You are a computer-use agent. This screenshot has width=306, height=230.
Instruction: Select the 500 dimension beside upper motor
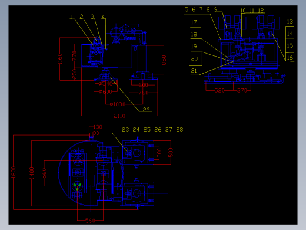(x=171, y=152)
